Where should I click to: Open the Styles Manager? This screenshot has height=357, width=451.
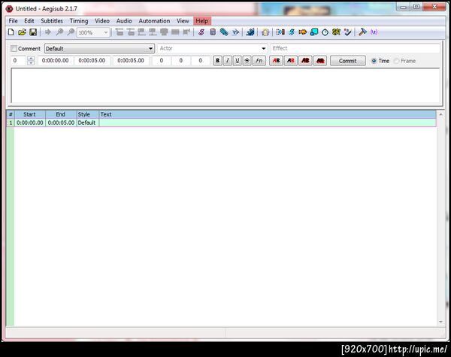click(x=201, y=32)
